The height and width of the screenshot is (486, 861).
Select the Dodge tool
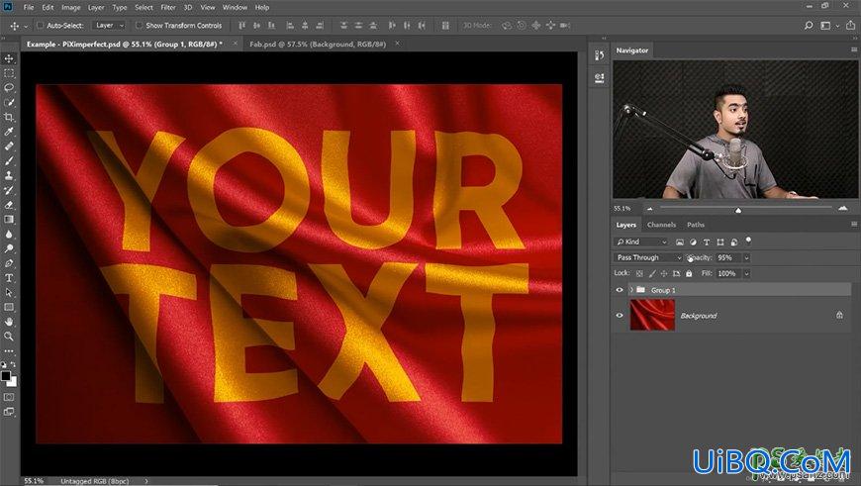tap(9, 248)
